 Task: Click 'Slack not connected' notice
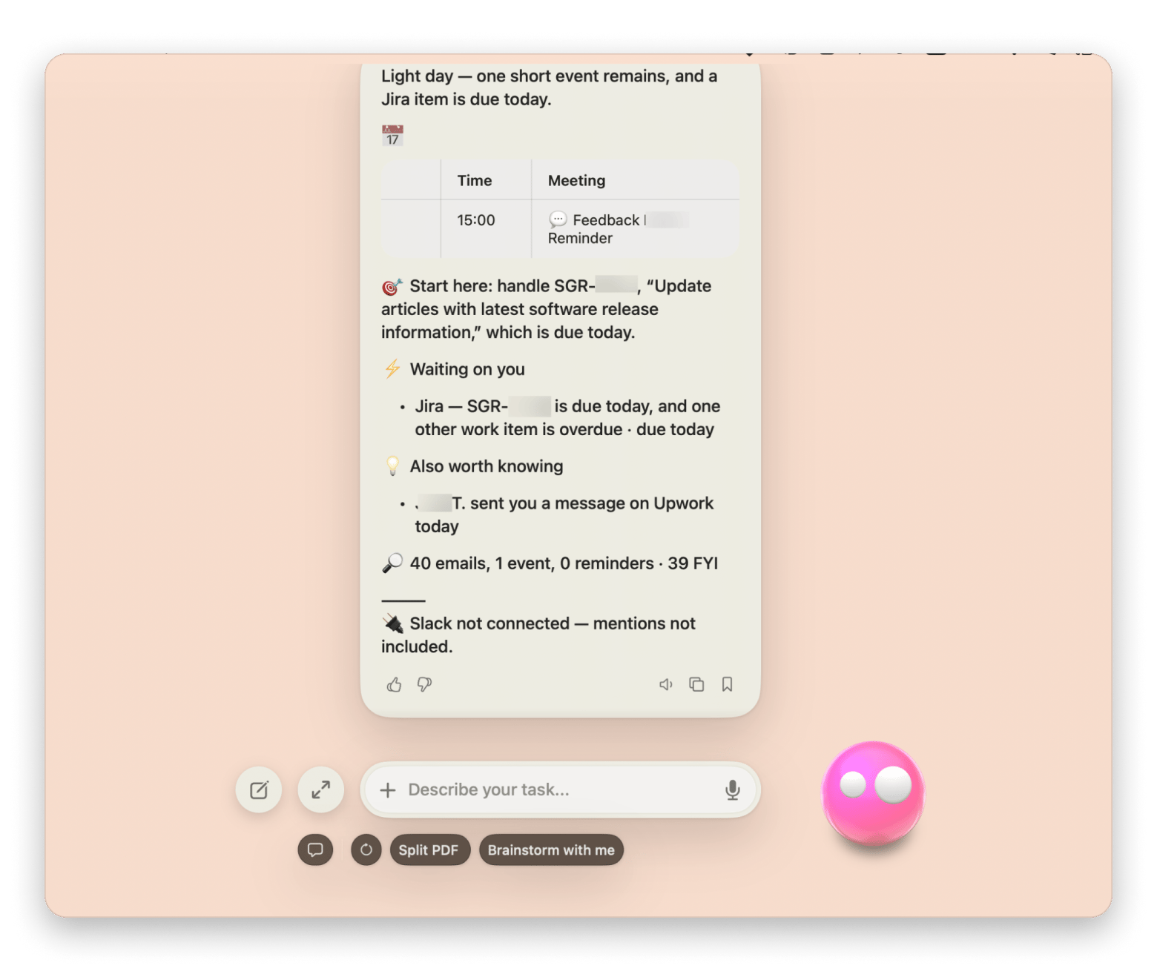[538, 635]
